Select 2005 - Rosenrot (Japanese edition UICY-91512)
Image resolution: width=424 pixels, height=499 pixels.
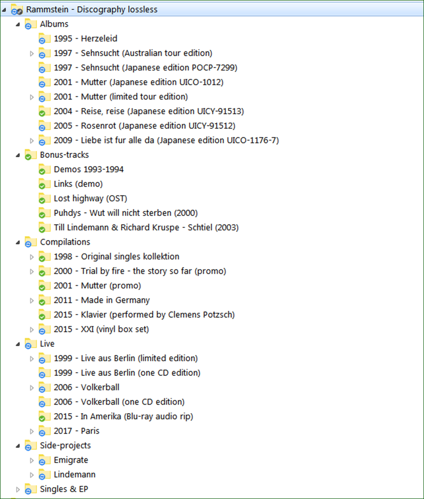click(x=145, y=126)
